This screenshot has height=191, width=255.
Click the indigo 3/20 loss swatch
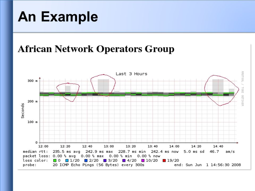(x=105, y=160)
